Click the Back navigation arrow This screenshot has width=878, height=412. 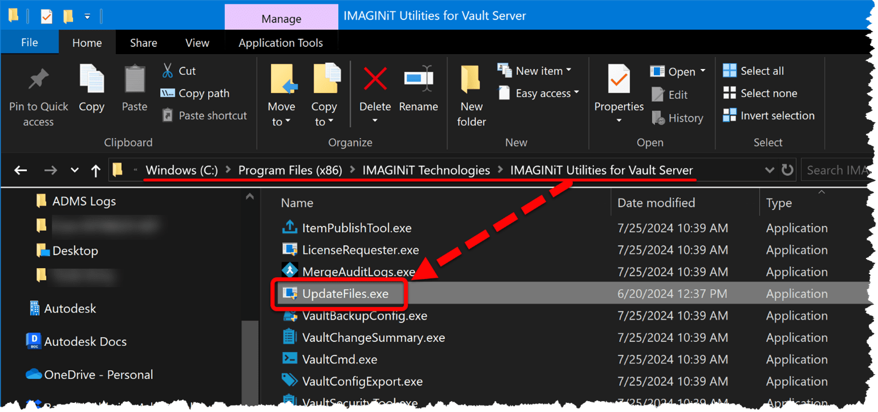point(21,170)
